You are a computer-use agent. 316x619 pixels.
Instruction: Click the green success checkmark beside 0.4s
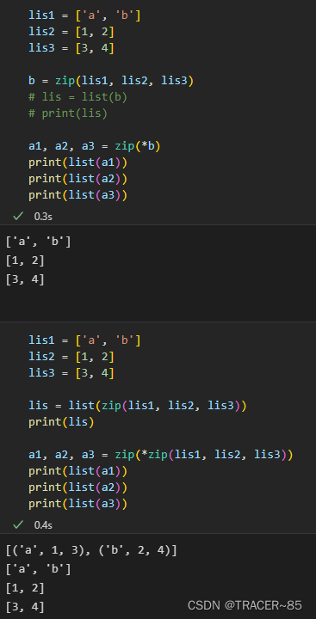tap(18, 524)
